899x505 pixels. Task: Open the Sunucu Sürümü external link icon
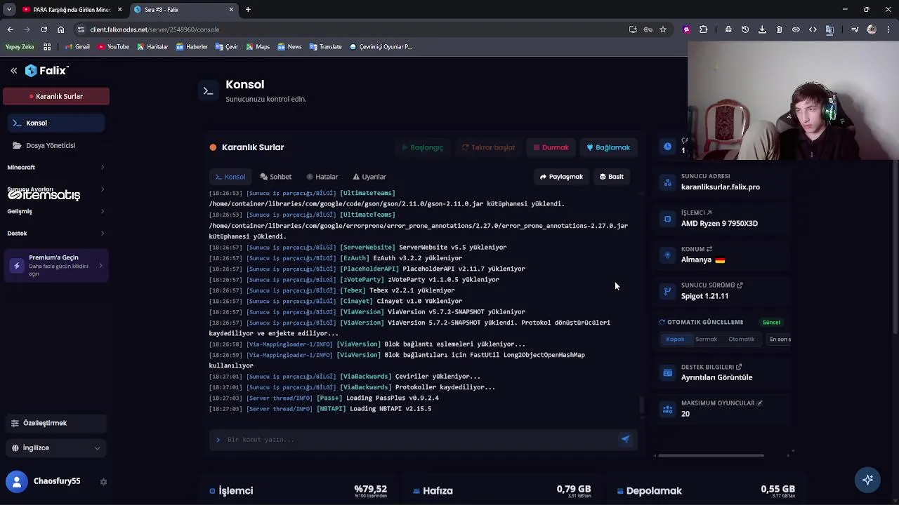click(x=740, y=285)
